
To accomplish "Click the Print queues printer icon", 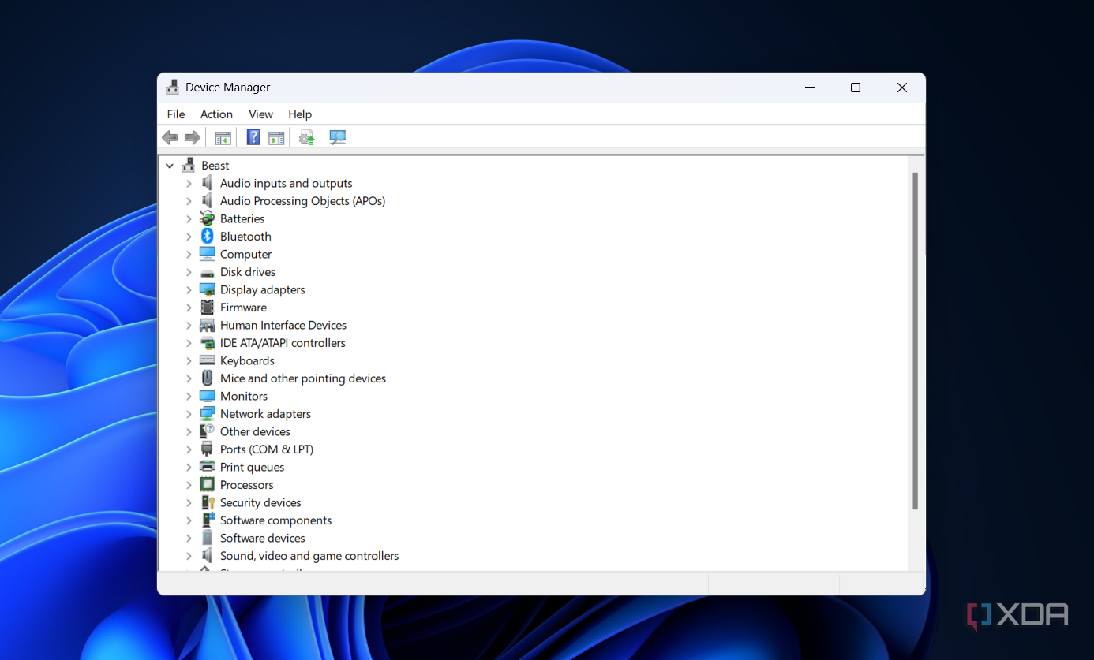I will (208, 467).
